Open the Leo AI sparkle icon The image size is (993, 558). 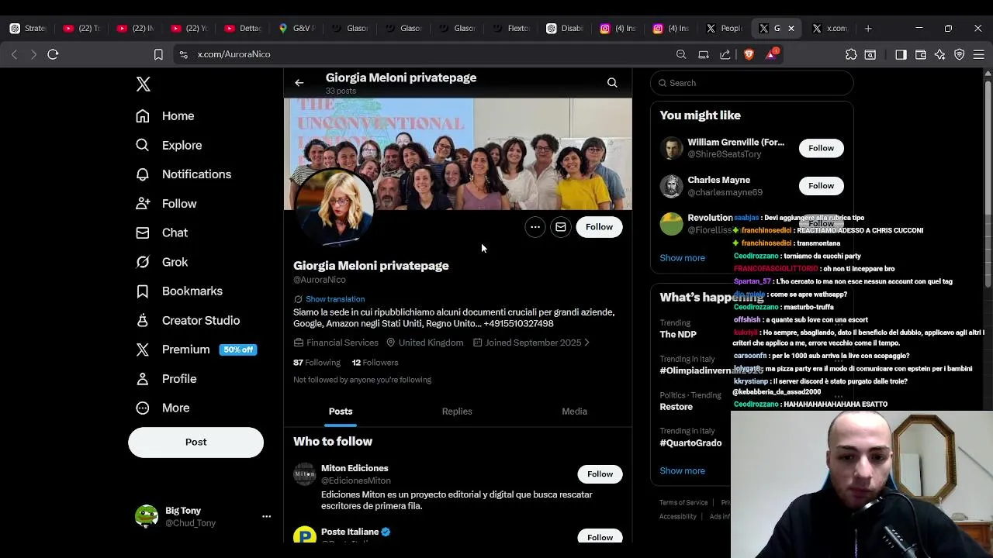pos(940,54)
